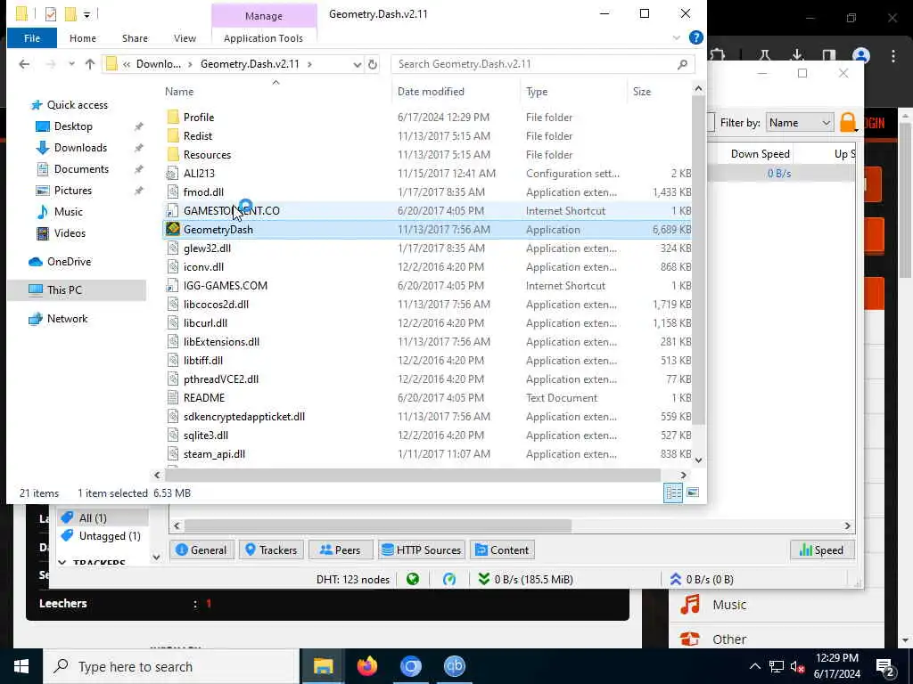Click the Back arrow in File Explorer

click(24, 64)
